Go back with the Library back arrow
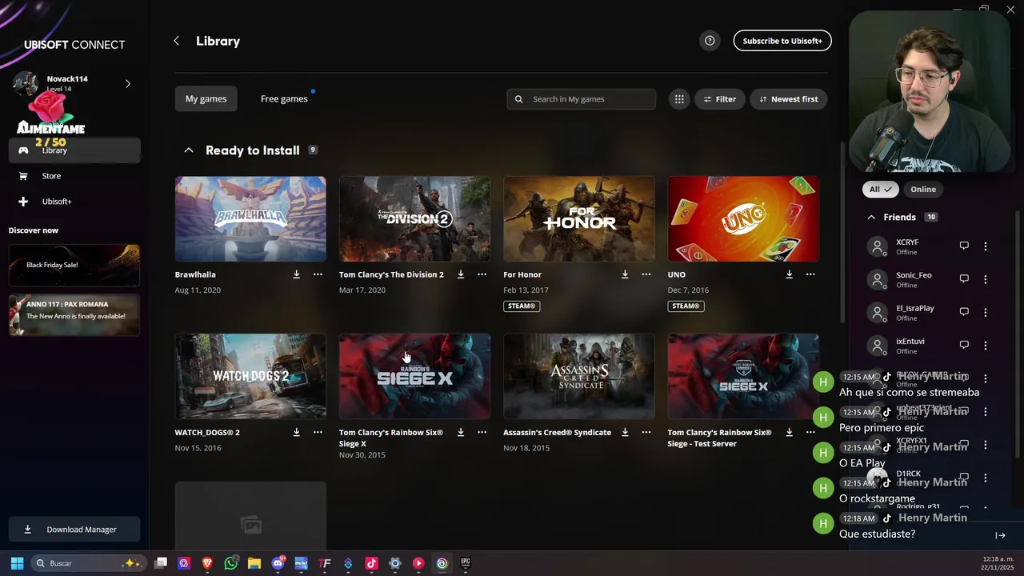1024x576 pixels. coord(177,41)
